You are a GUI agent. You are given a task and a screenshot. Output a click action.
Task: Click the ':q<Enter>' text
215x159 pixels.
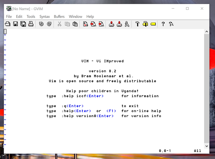[73, 106]
